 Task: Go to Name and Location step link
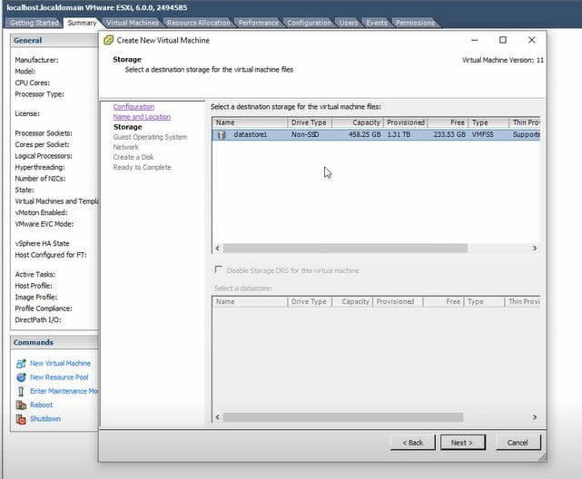[142, 117]
